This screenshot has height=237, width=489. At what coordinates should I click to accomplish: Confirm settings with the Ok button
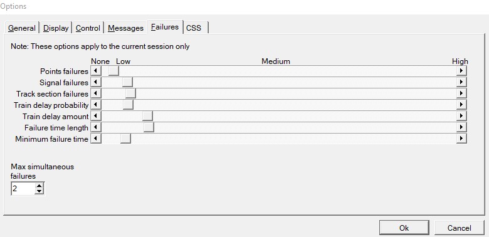click(404, 228)
